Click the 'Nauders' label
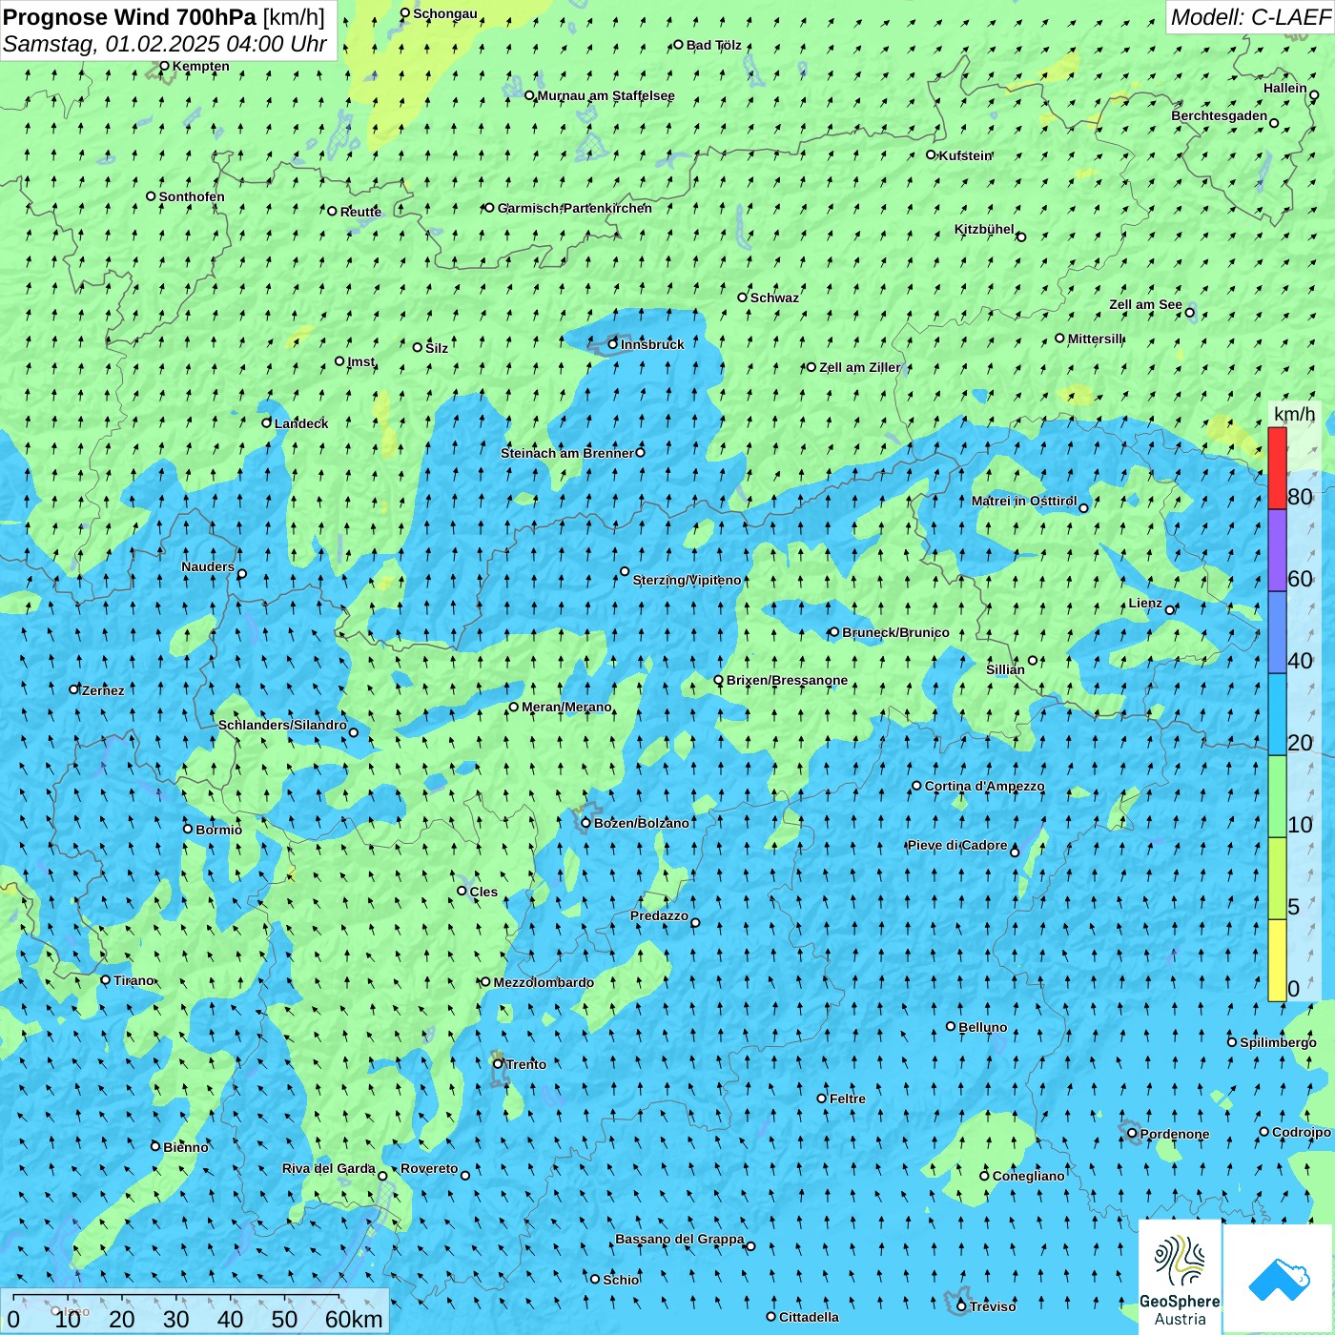1335x1335 pixels. (208, 566)
